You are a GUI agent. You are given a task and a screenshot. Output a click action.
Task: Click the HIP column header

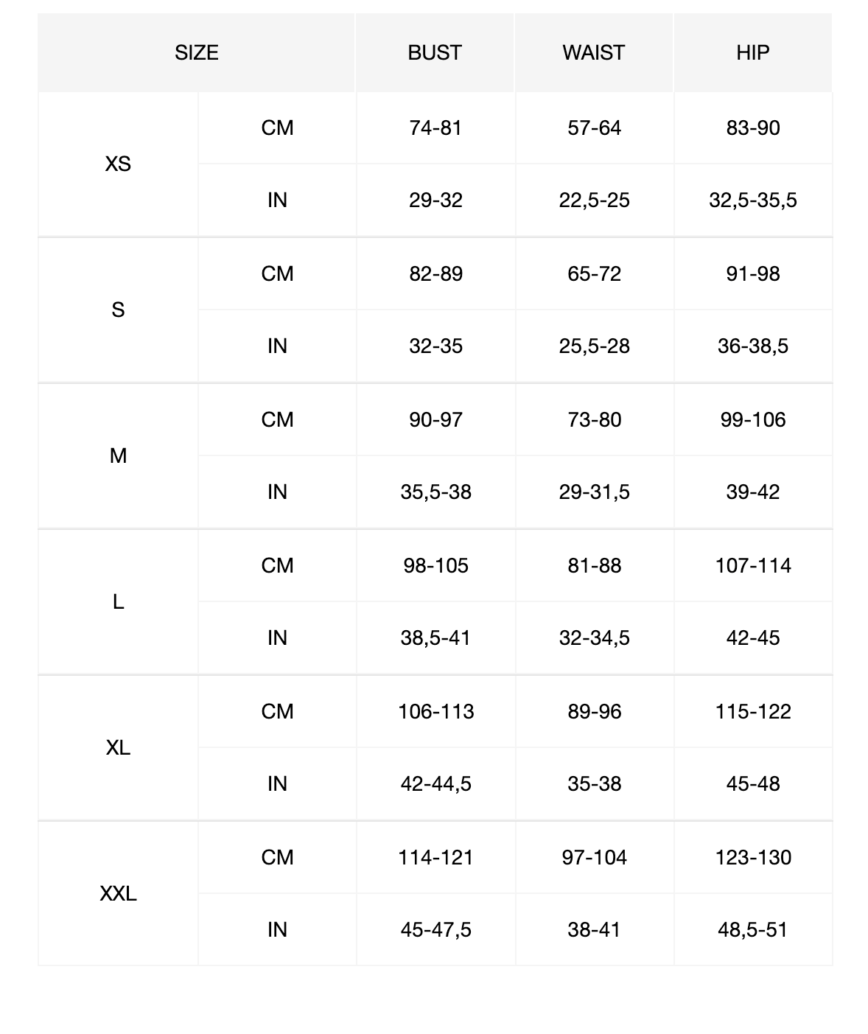tap(753, 53)
